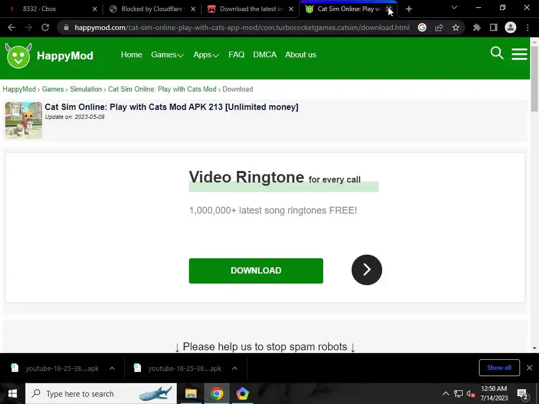Click the Video Ringtone ad heading
Viewport: 539px width, 404px height.
tap(275, 177)
